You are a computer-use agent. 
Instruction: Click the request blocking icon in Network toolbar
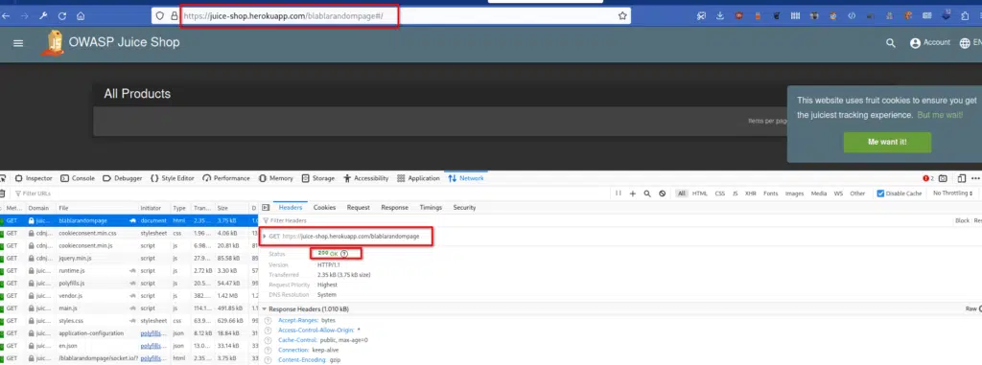tap(662, 194)
